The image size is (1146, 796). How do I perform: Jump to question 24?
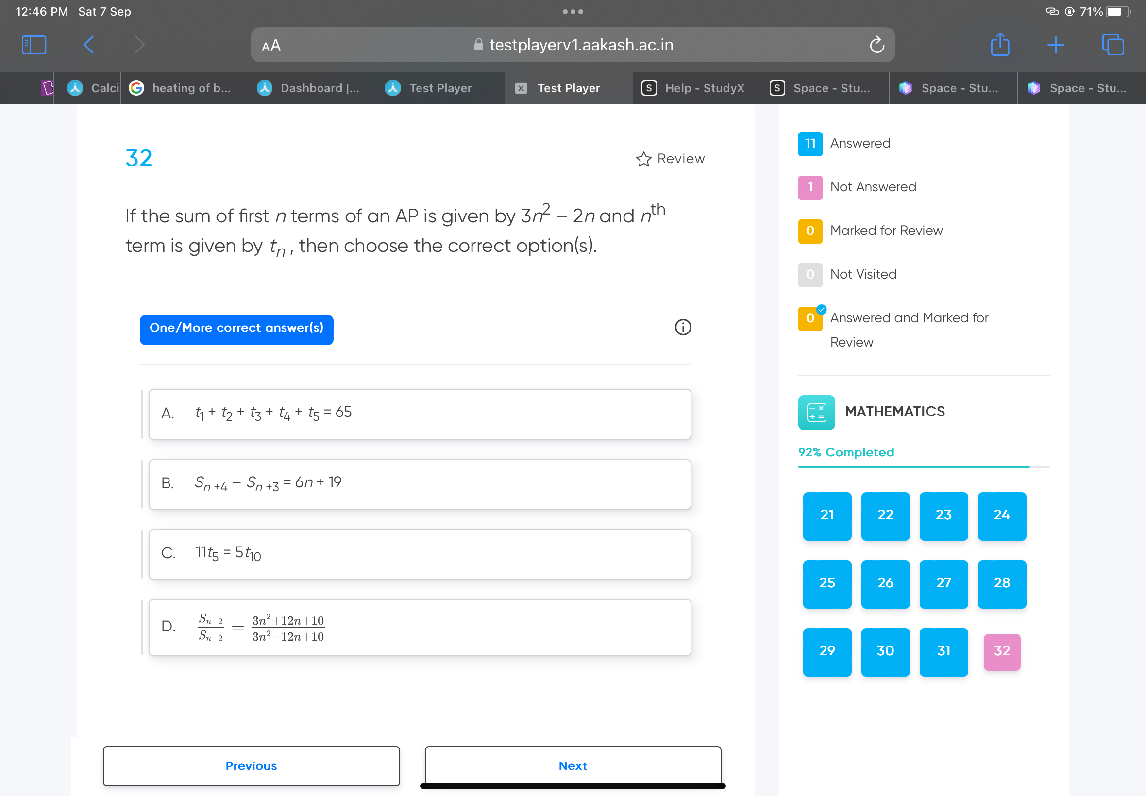click(x=1001, y=516)
